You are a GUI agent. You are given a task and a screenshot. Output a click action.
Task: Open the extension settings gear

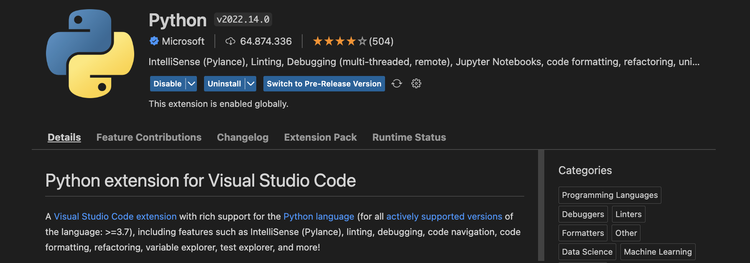click(416, 83)
